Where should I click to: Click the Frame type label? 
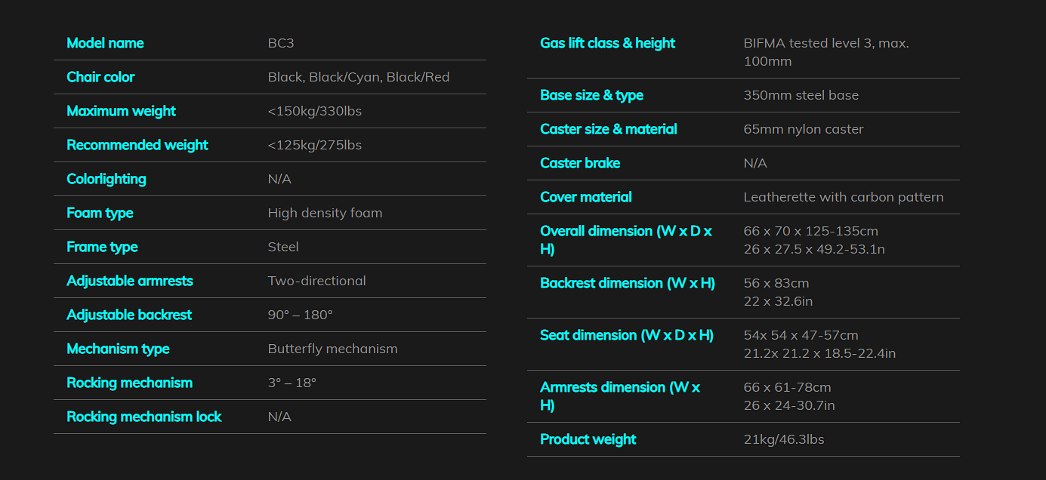point(102,247)
